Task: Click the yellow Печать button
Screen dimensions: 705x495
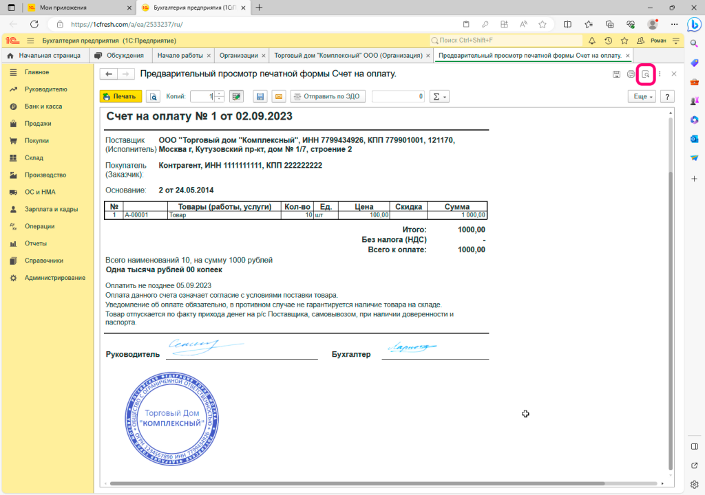Action: point(120,96)
